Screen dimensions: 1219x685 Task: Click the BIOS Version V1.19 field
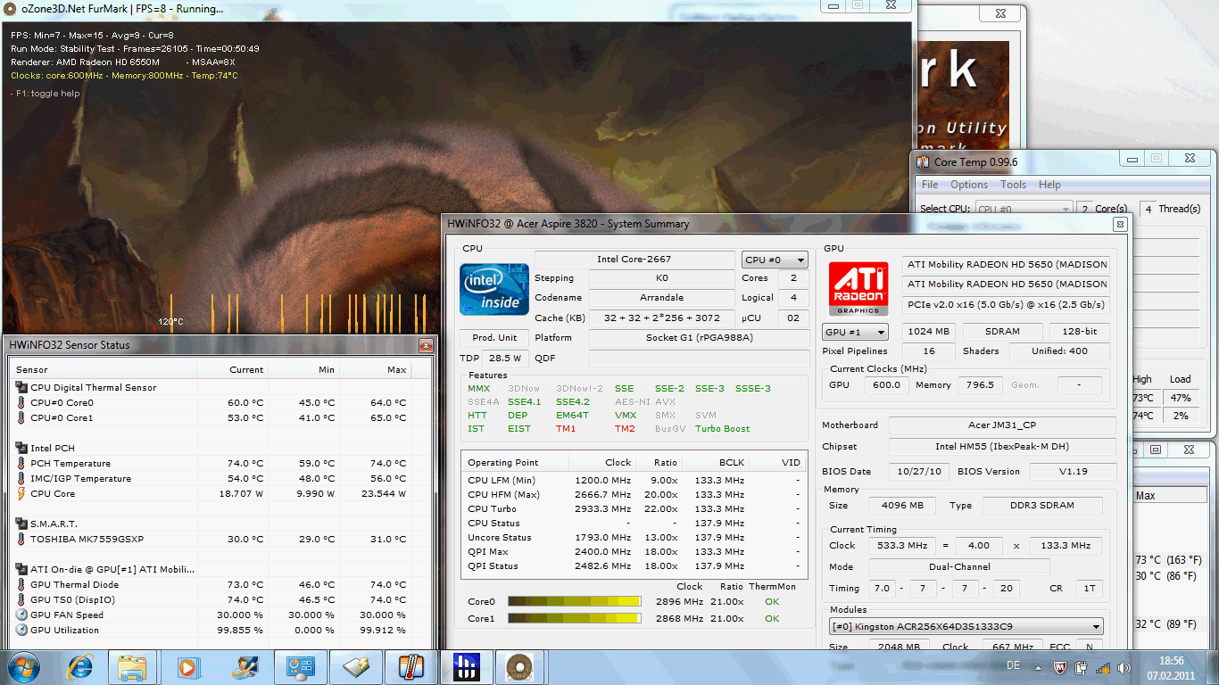point(1074,472)
